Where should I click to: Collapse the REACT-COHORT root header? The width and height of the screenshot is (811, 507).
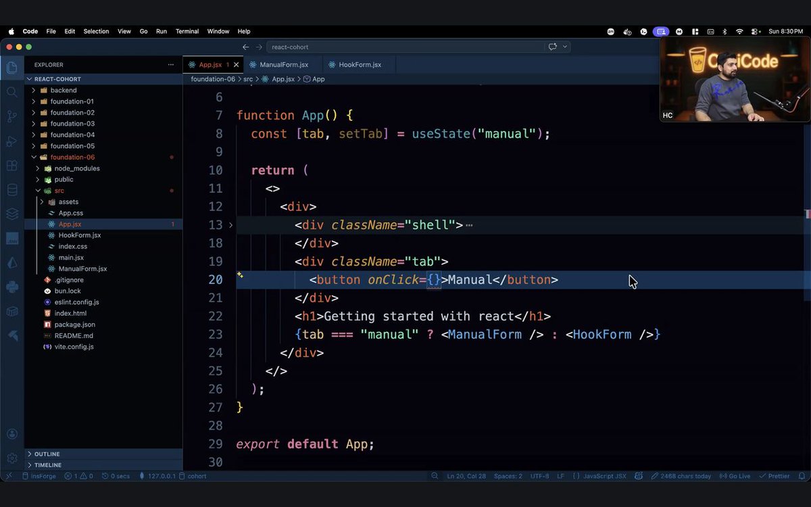click(x=103, y=79)
